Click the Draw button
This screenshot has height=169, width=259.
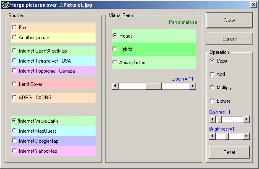click(x=229, y=20)
